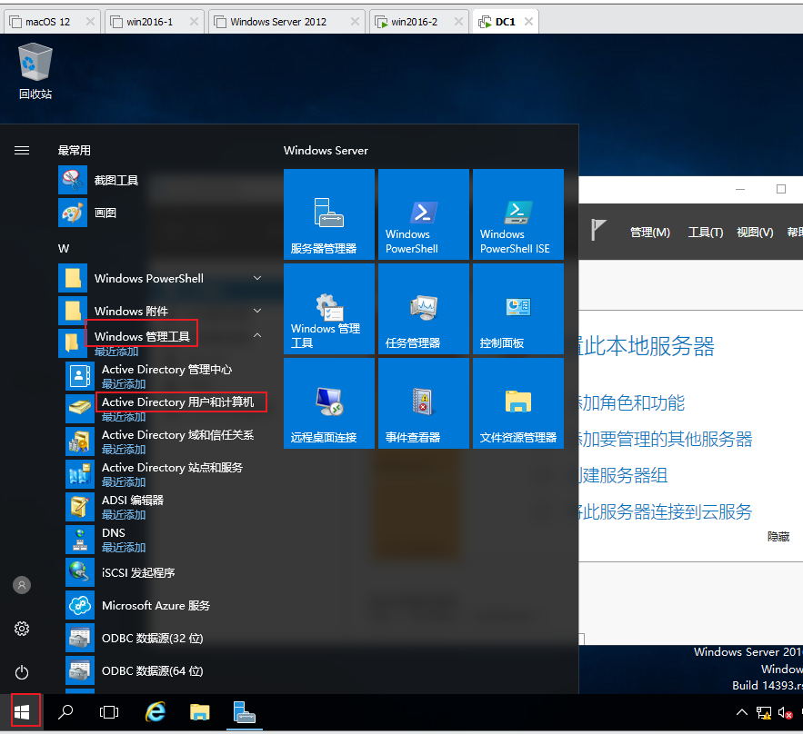The width and height of the screenshot is (803, 734).
Task: Open Microsoft Azure 服务
Action: tap(156, 605)
